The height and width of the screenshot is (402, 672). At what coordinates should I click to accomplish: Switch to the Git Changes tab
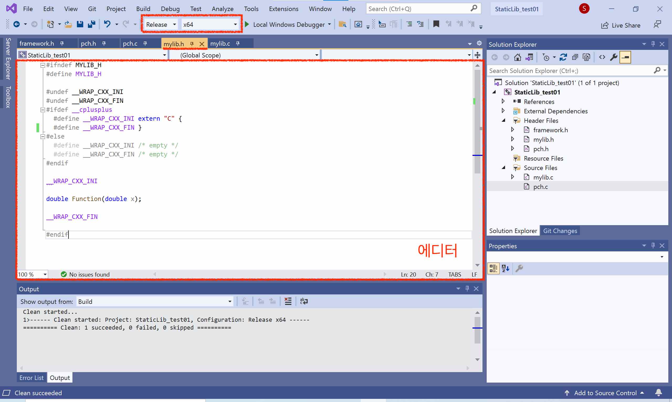pos(560,231)
